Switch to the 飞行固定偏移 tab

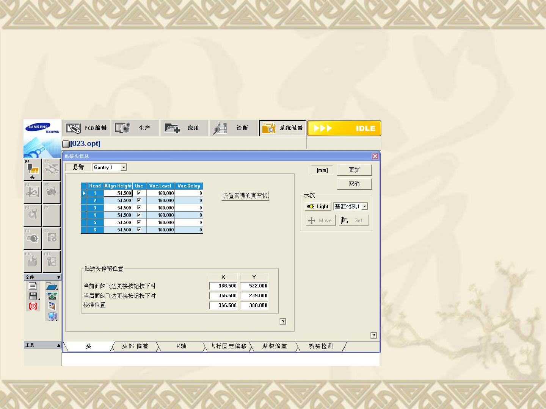(x=228, y=347)
